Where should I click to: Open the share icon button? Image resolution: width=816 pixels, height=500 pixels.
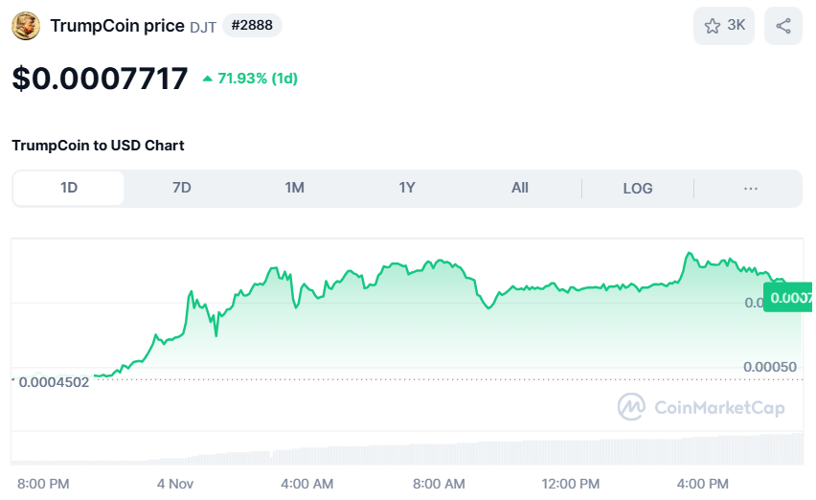[x=783, y=26]
